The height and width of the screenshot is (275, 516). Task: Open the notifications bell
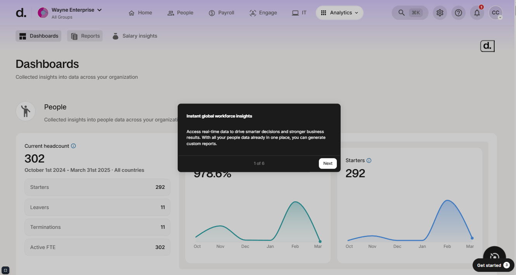click(x=477, y=13)
